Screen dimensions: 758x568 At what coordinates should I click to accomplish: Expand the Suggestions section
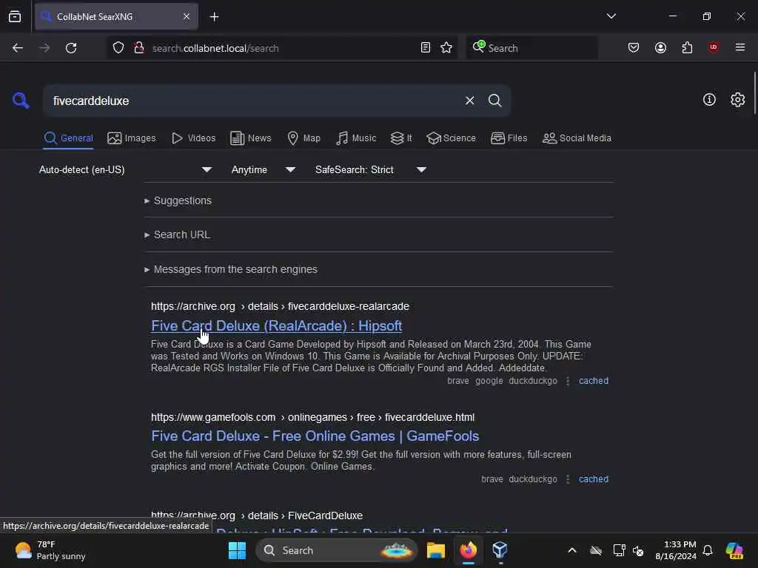(178, 200)
